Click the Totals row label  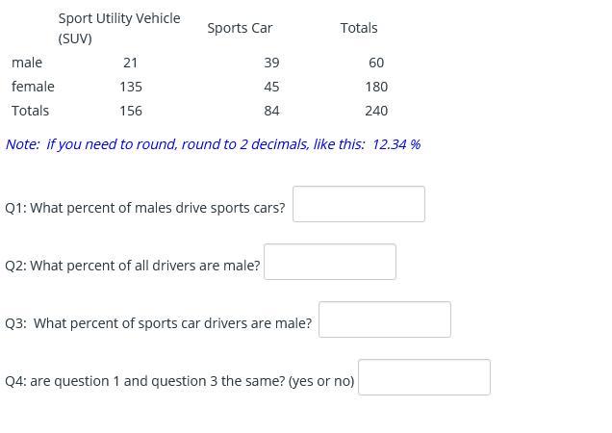click(30, 111)
